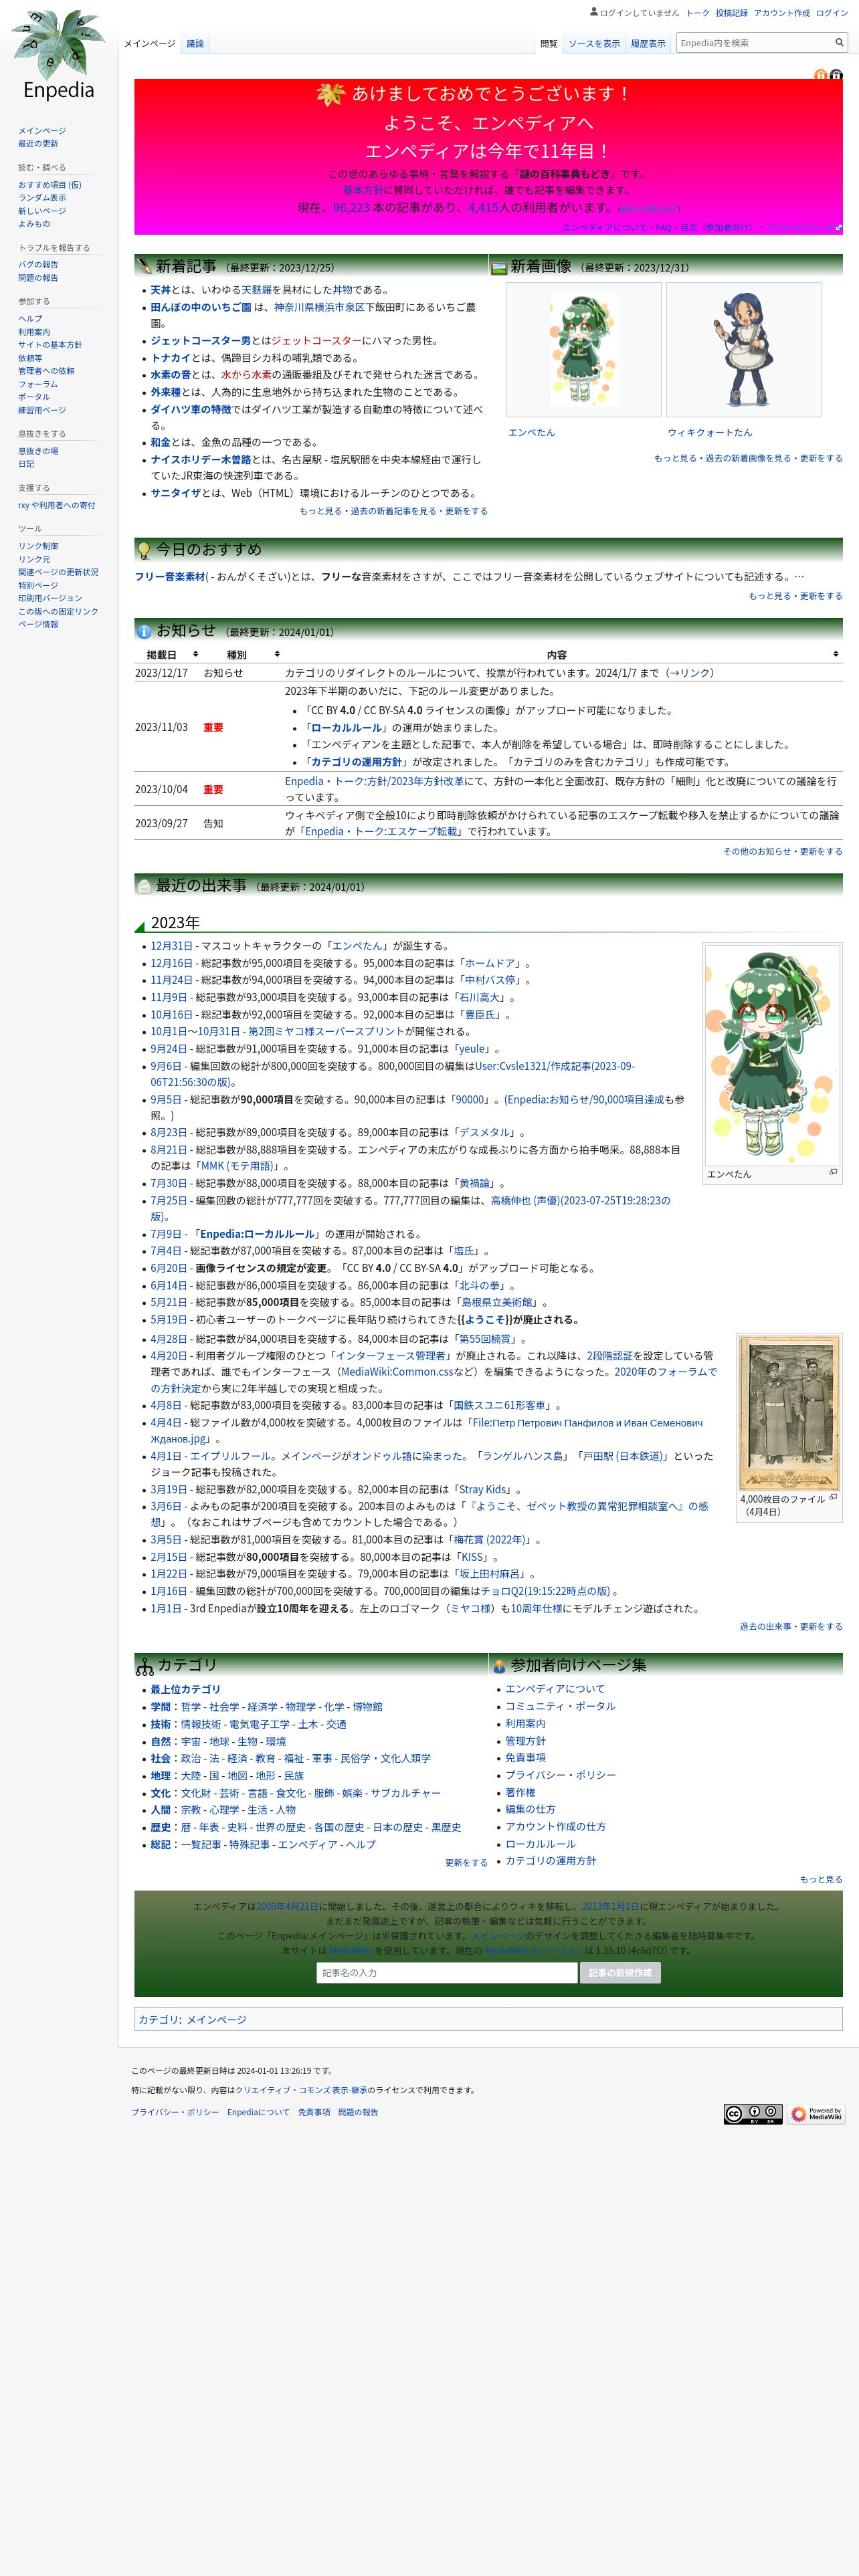The height and width of the screenshot is (2576, 859).
Task: Click the Powered by MediaWiki badge
Action: (x=816, y=2114)
